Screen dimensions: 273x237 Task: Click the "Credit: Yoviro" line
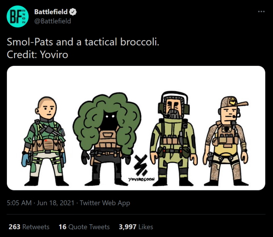coord(37,54)
